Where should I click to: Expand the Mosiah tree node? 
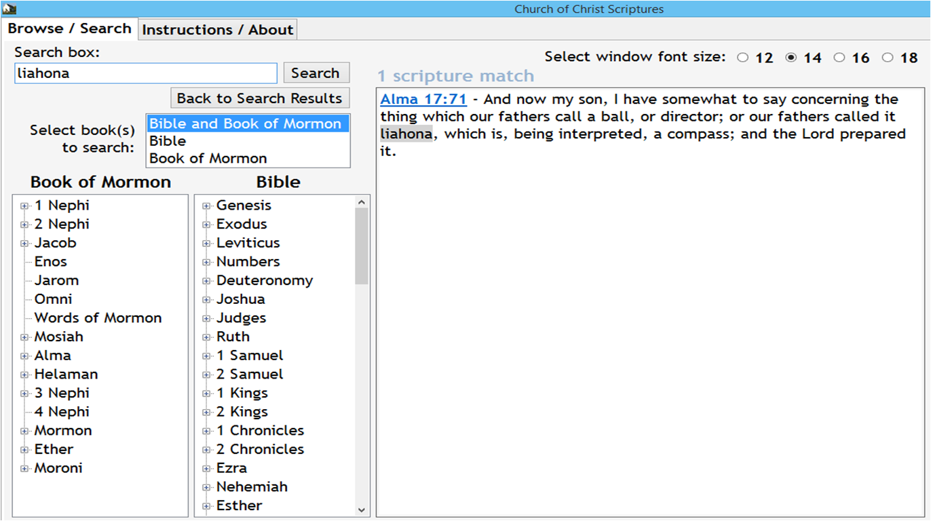coord(25,337)
